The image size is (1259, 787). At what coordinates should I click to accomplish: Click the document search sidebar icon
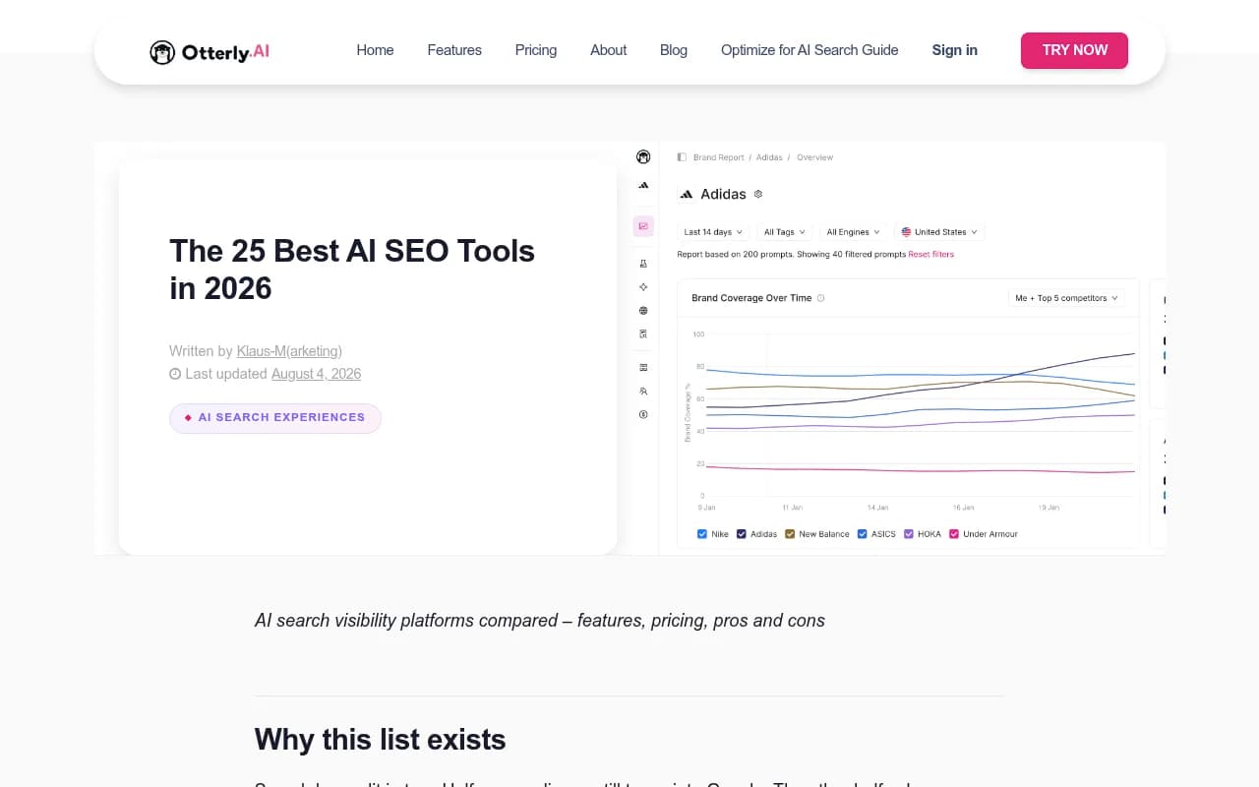pos(643,334)
